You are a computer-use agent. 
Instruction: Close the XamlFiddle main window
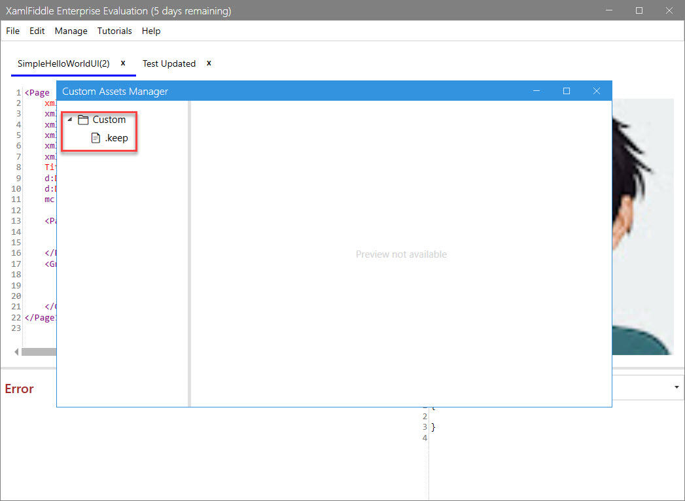669,10
